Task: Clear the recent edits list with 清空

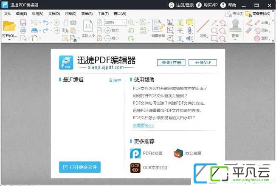Action: (115, 80)
